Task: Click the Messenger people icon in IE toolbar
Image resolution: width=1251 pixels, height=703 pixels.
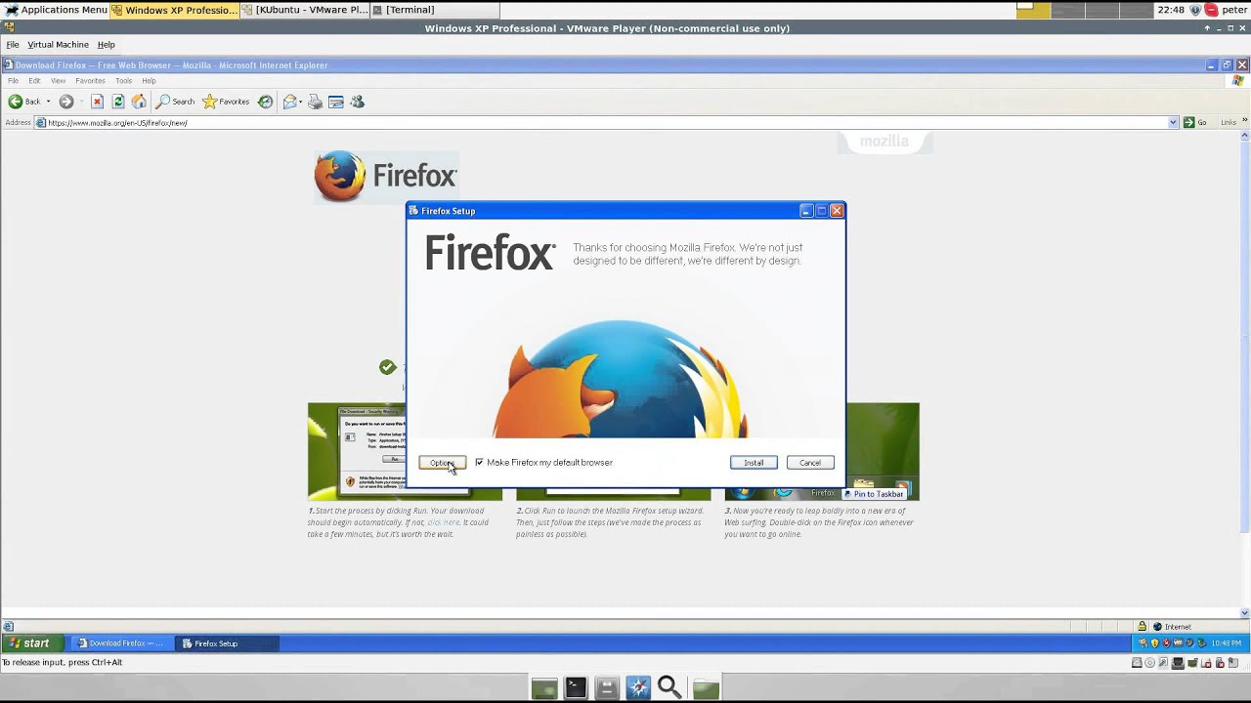Action: pyautogui.click(x=357, y=102)
